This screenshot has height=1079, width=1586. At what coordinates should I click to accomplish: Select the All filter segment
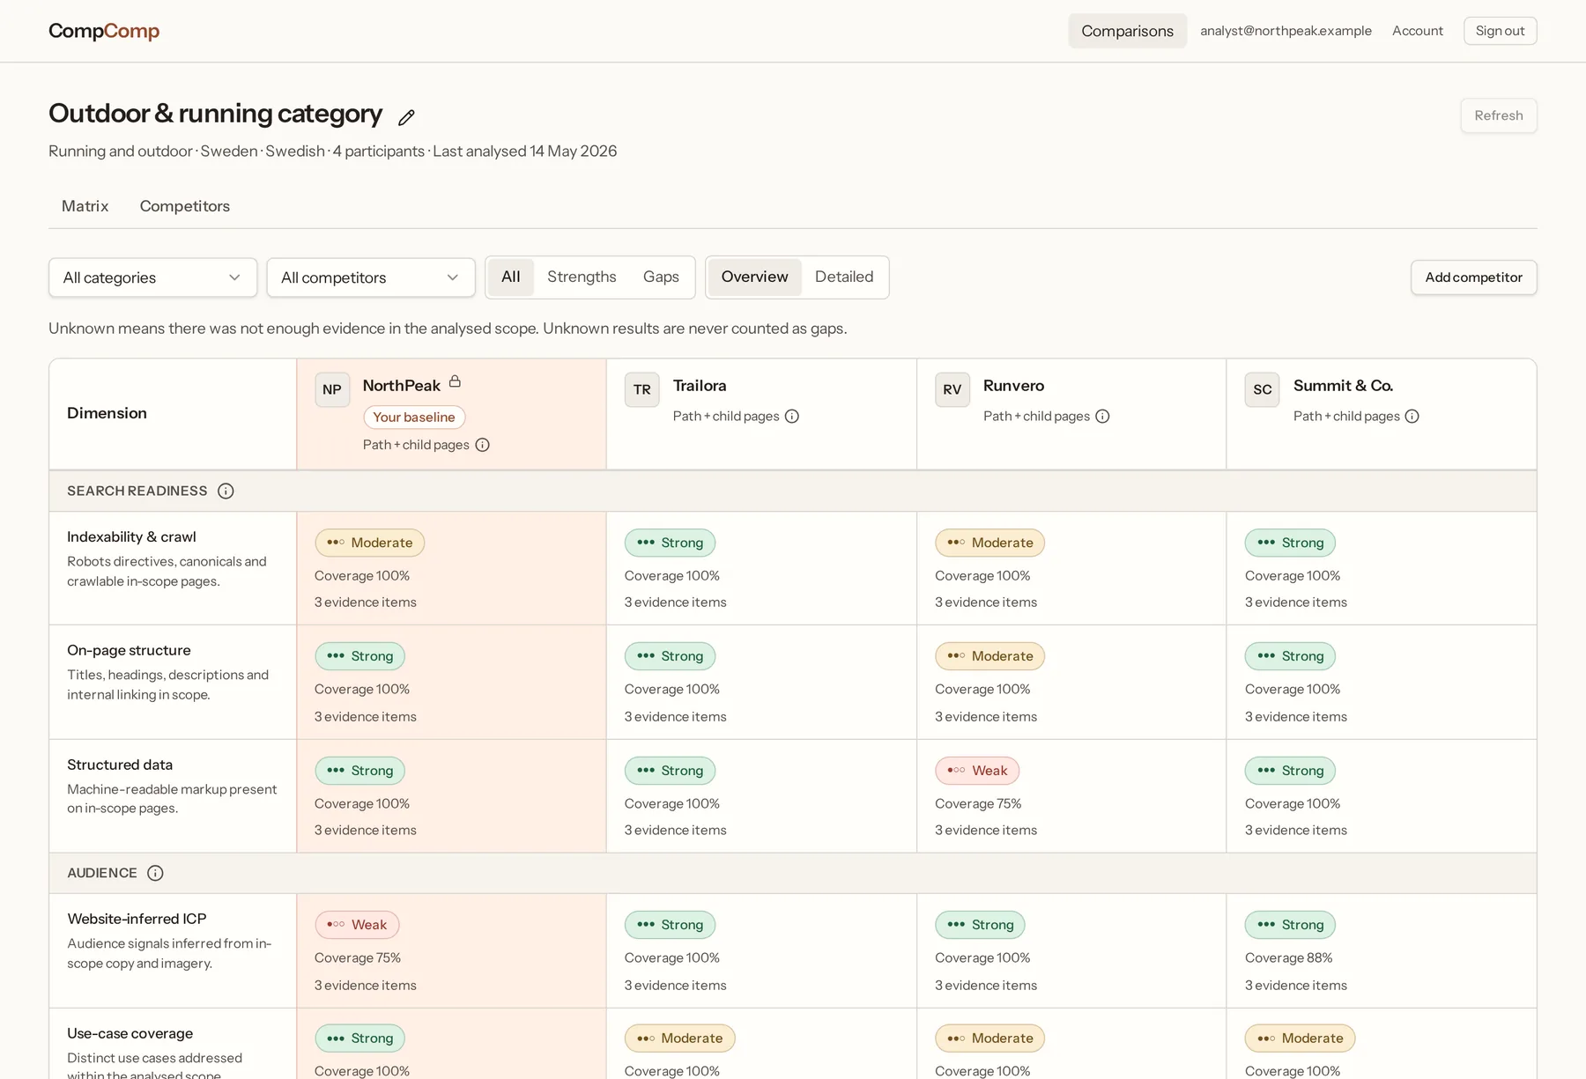point(511,277)
